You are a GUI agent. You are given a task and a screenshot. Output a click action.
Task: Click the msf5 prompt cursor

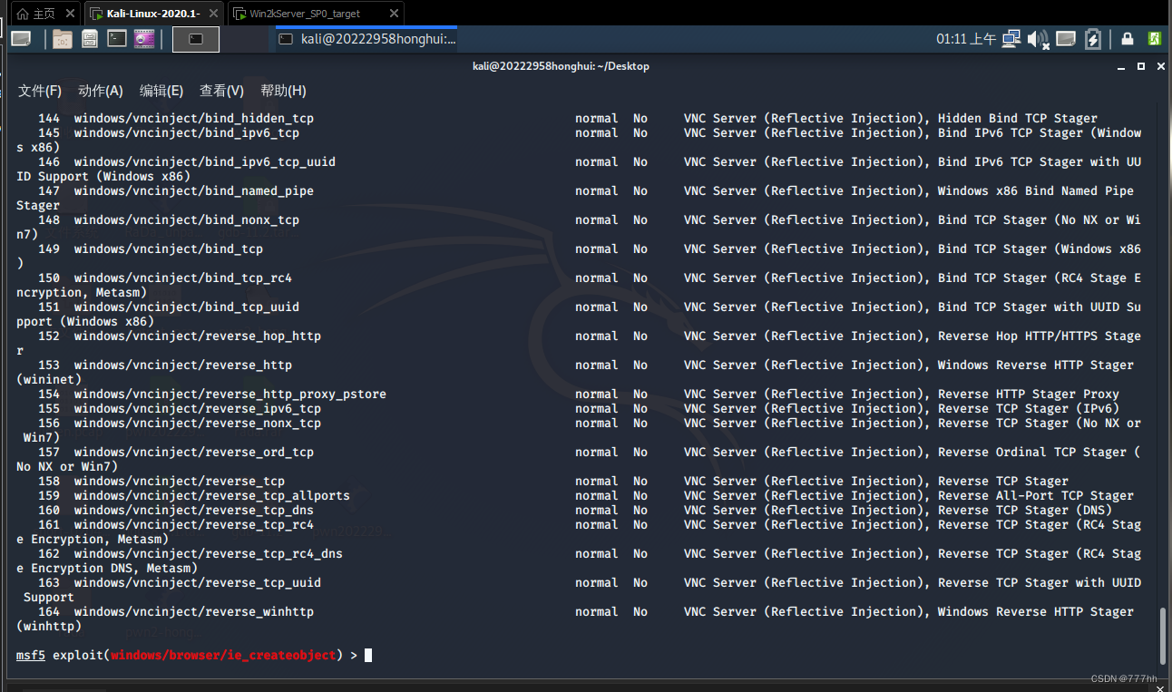pos(368,655)
